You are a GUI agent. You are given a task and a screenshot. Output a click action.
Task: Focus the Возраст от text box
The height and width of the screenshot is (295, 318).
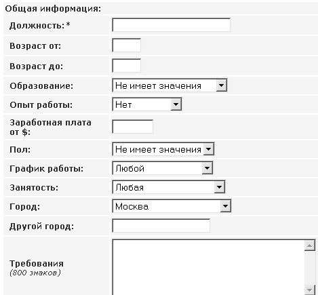[127, 45]
